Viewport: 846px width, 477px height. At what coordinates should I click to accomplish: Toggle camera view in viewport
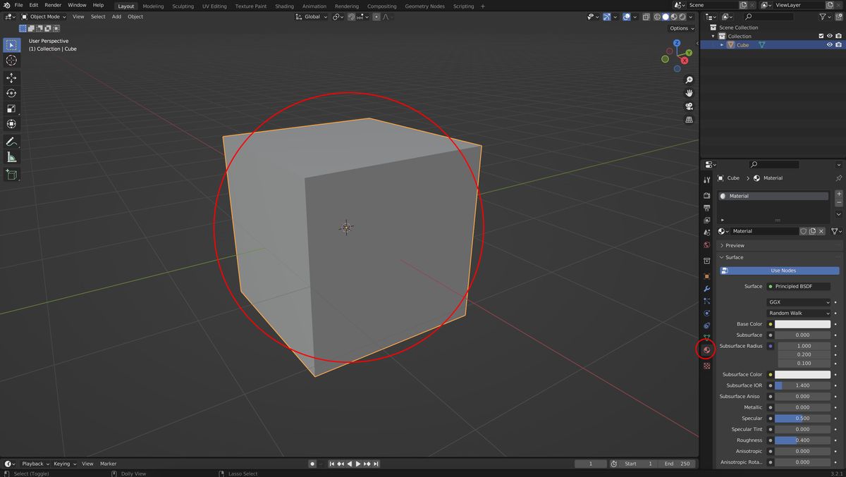(x=689, y=106)
